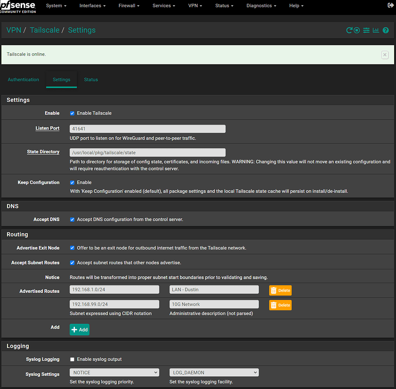Click the Add button to add a route
The height and width of the screenshot is (389, 396).
(79, 329)
